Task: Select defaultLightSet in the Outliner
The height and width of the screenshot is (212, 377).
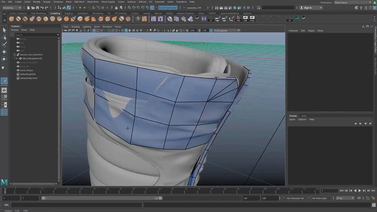Action: pos(28,74)
